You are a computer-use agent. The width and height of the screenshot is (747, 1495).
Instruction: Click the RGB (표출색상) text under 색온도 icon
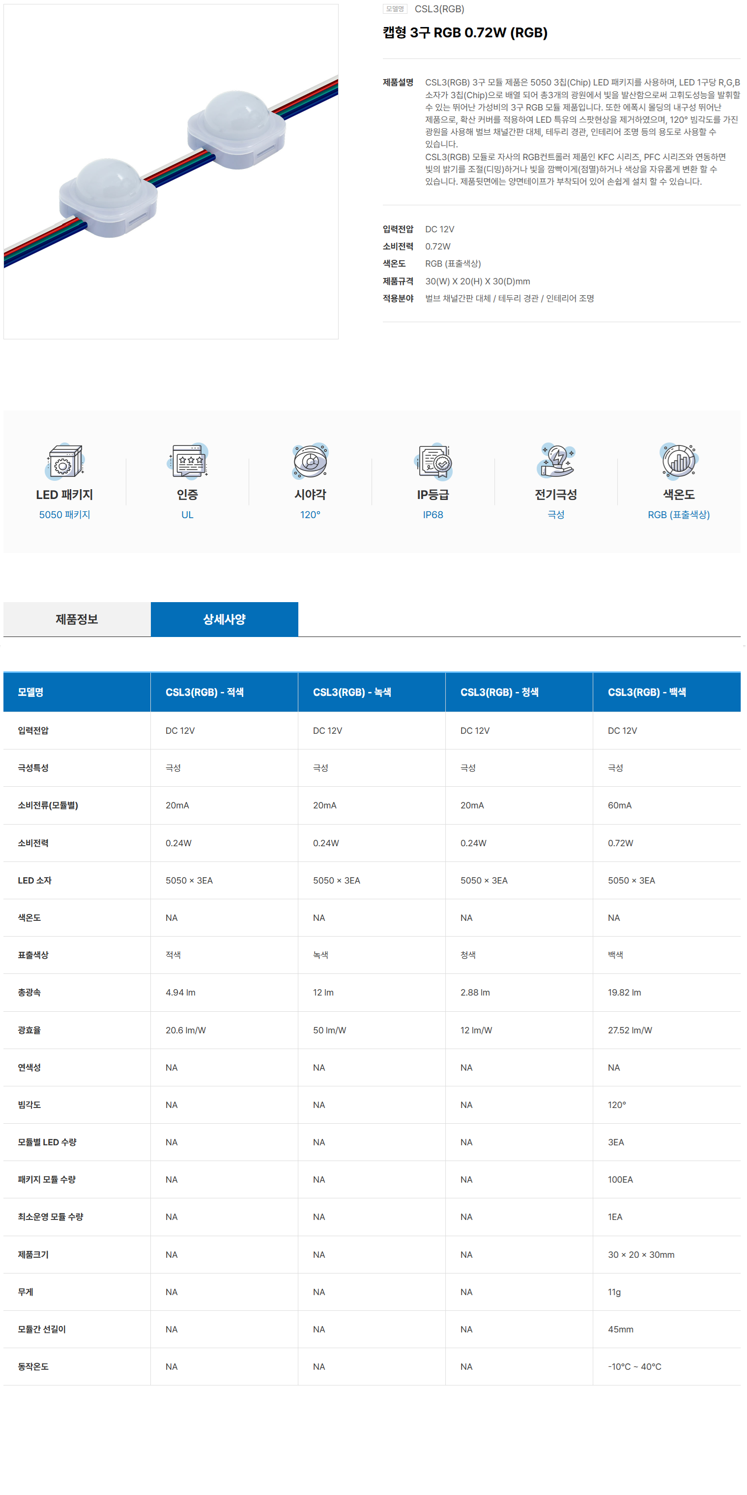[679, 515]
